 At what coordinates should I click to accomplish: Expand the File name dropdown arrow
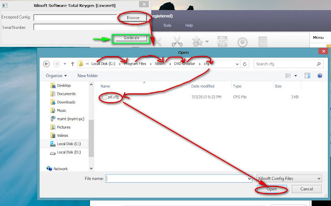[x=249, y=179]
